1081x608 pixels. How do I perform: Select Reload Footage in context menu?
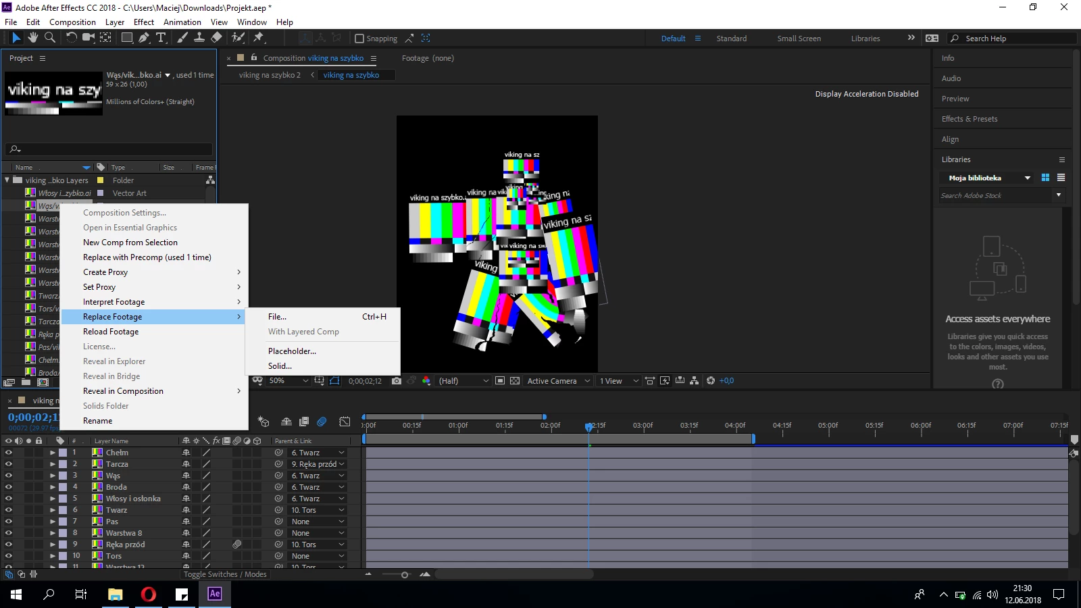point(154,332)
